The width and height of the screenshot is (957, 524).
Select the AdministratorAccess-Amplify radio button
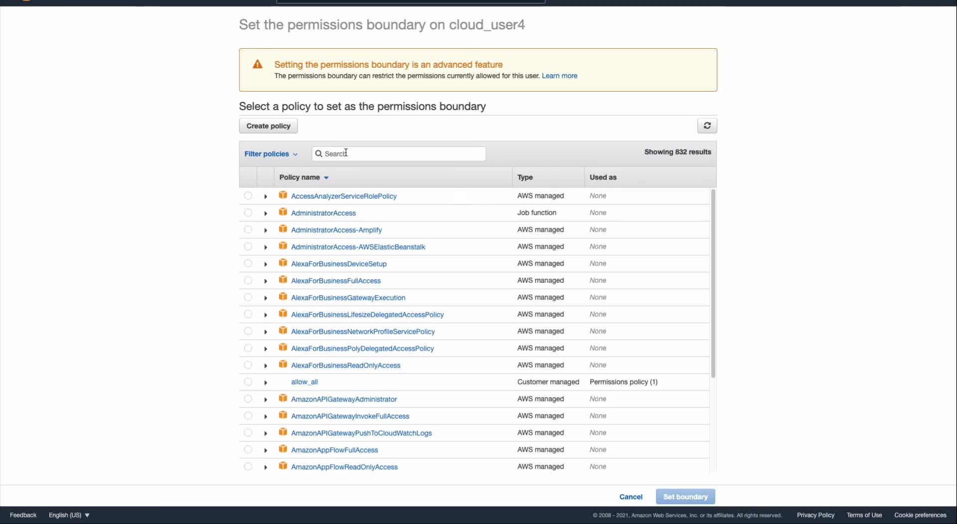pos(248,230)
